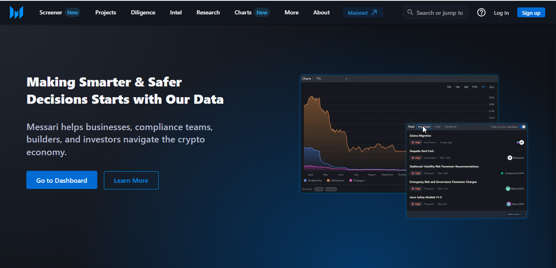The image size is (556, 268).
Task: Open the help question mark icon
Action: point(481,12)
